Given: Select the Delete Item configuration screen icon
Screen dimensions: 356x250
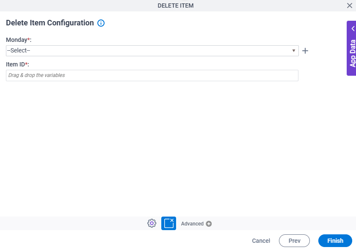Looking at the screenshot, I should 168,223.
